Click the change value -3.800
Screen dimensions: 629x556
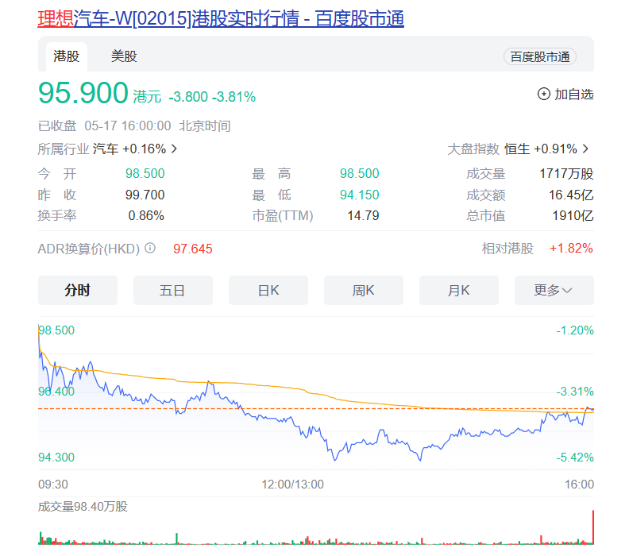click(x=188, y=97)
